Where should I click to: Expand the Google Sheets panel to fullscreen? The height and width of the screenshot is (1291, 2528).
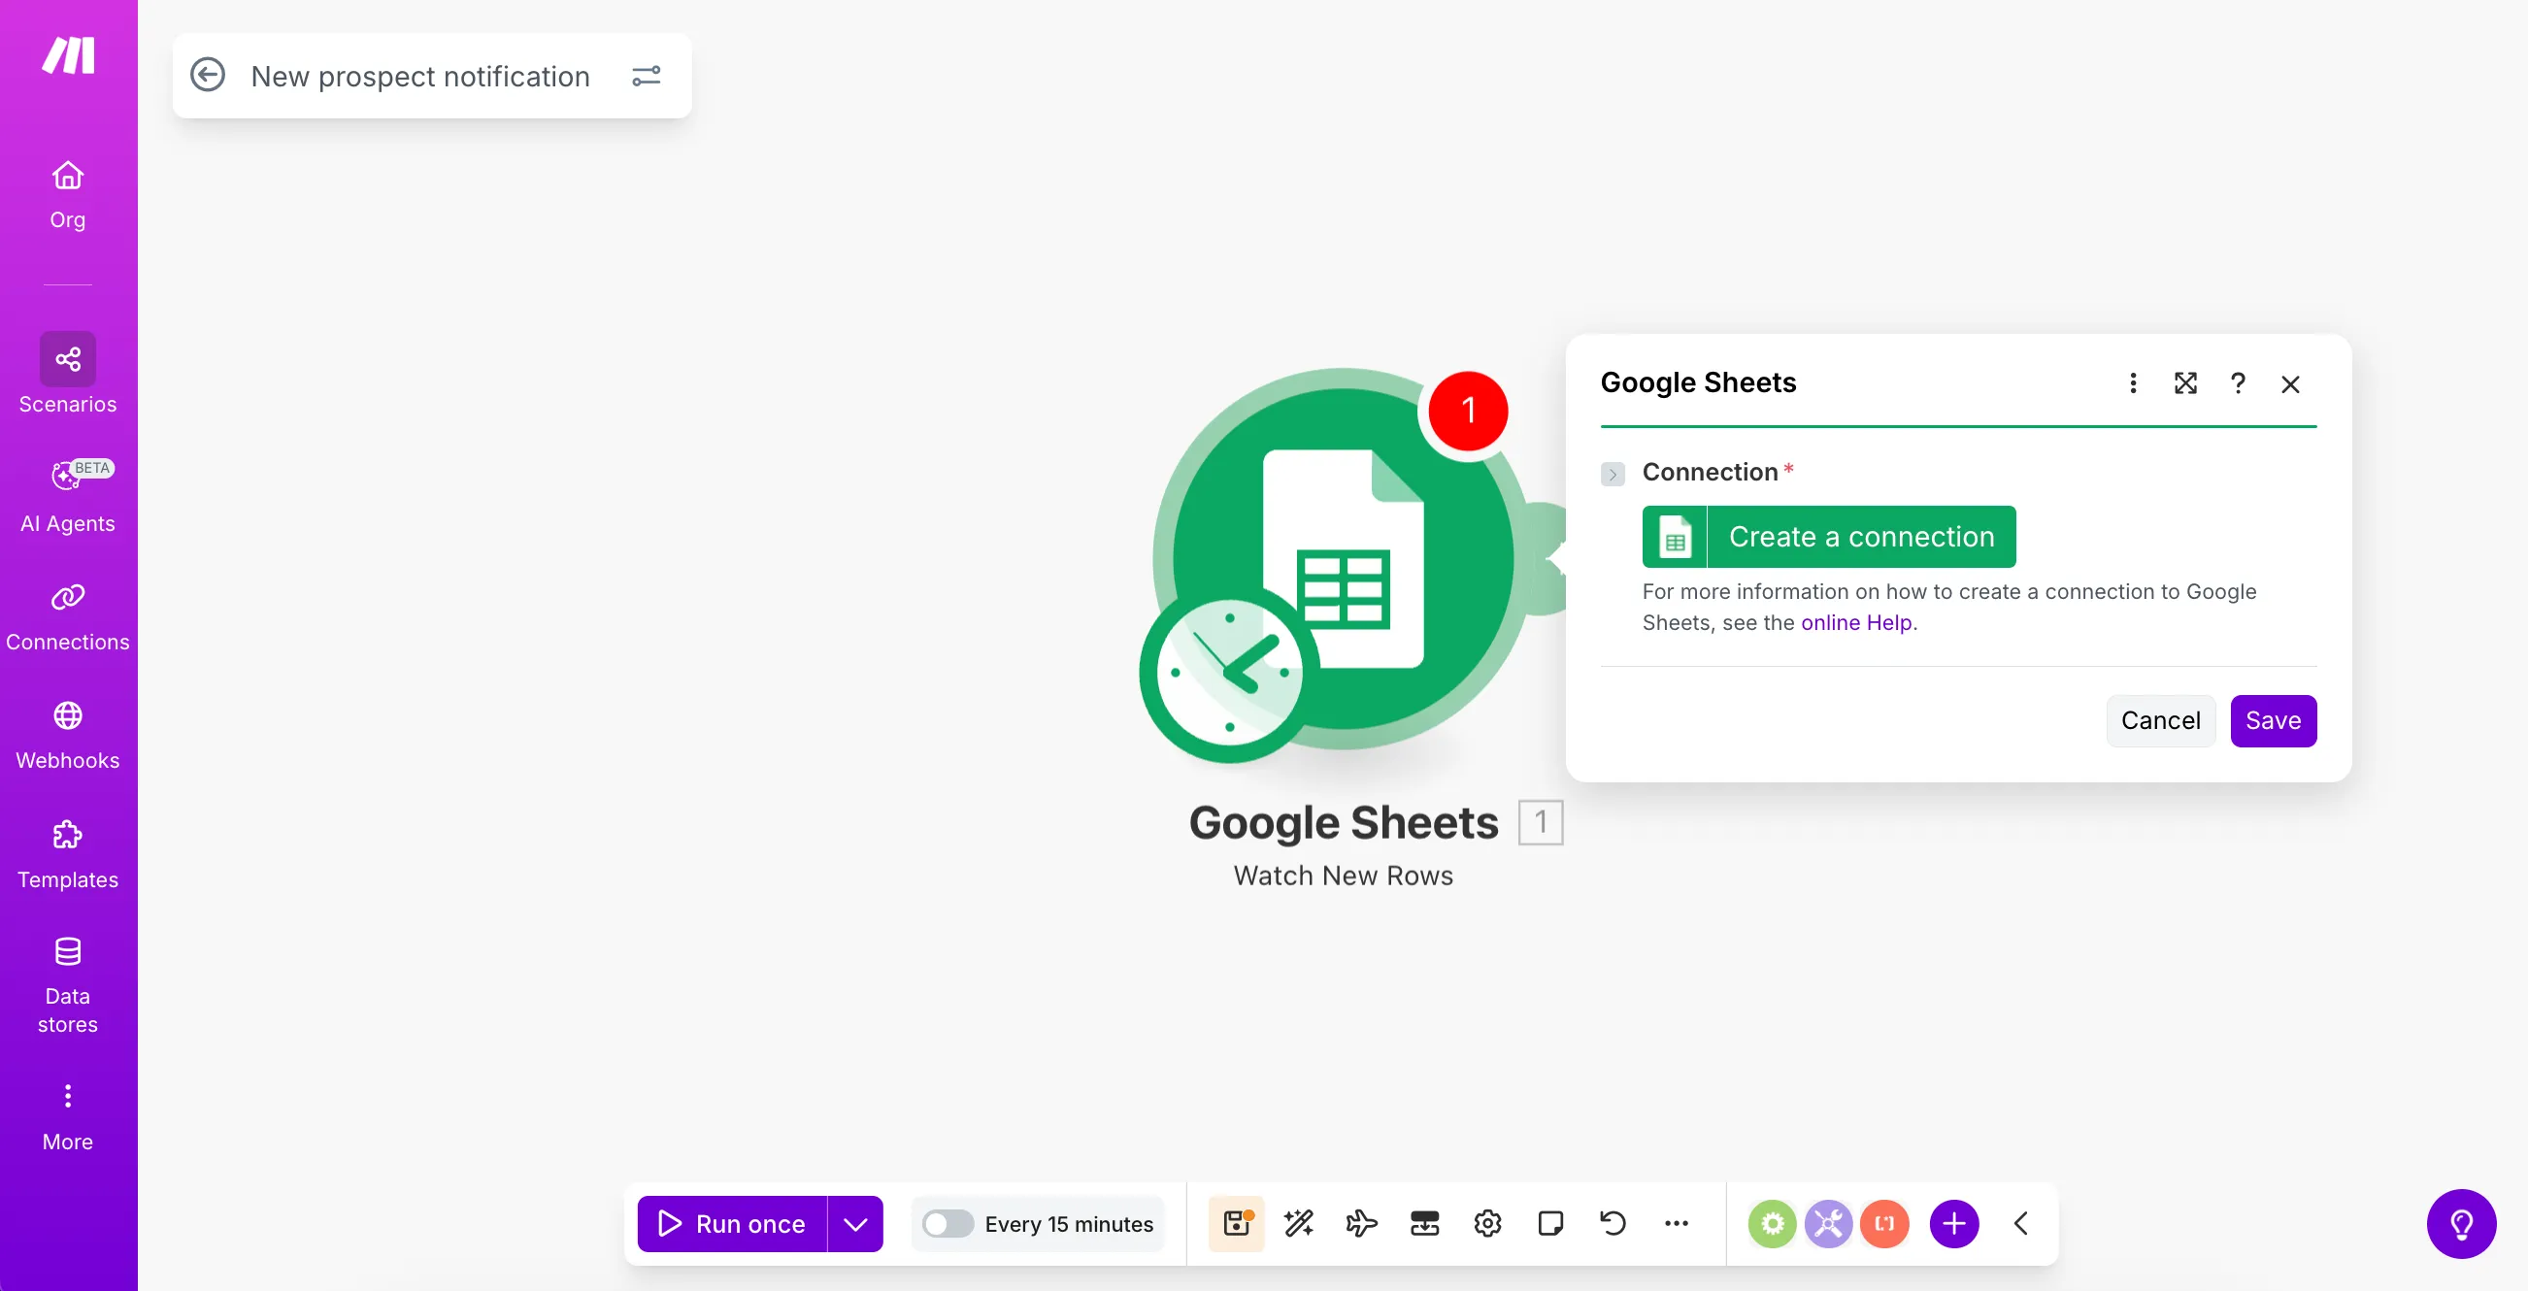coord(2184,382)
